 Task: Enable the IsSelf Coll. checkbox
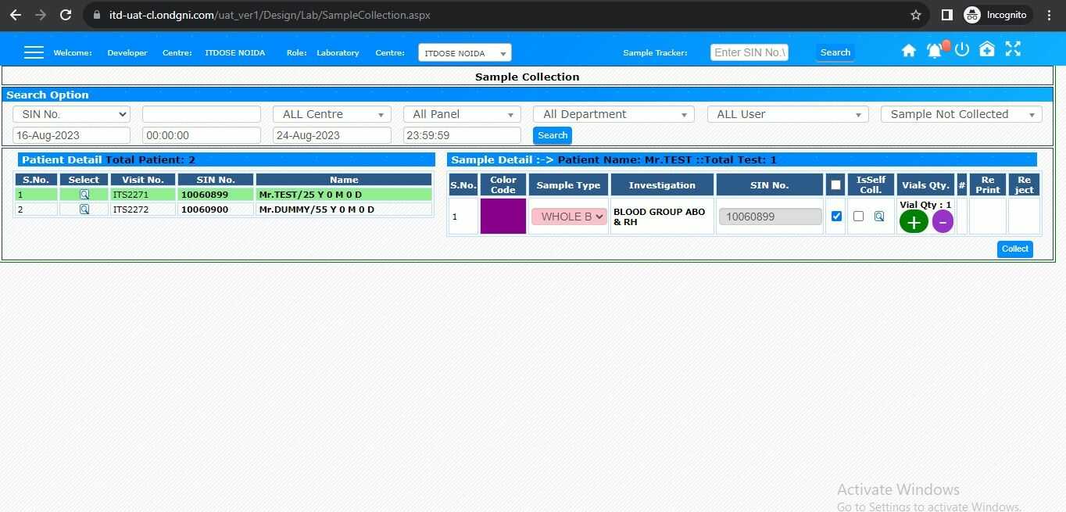(859, 216)
